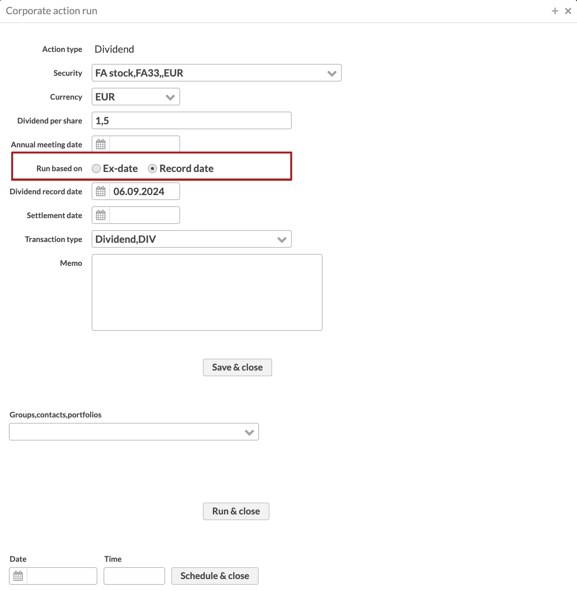Click the Schedule & close button

[215, 576]
